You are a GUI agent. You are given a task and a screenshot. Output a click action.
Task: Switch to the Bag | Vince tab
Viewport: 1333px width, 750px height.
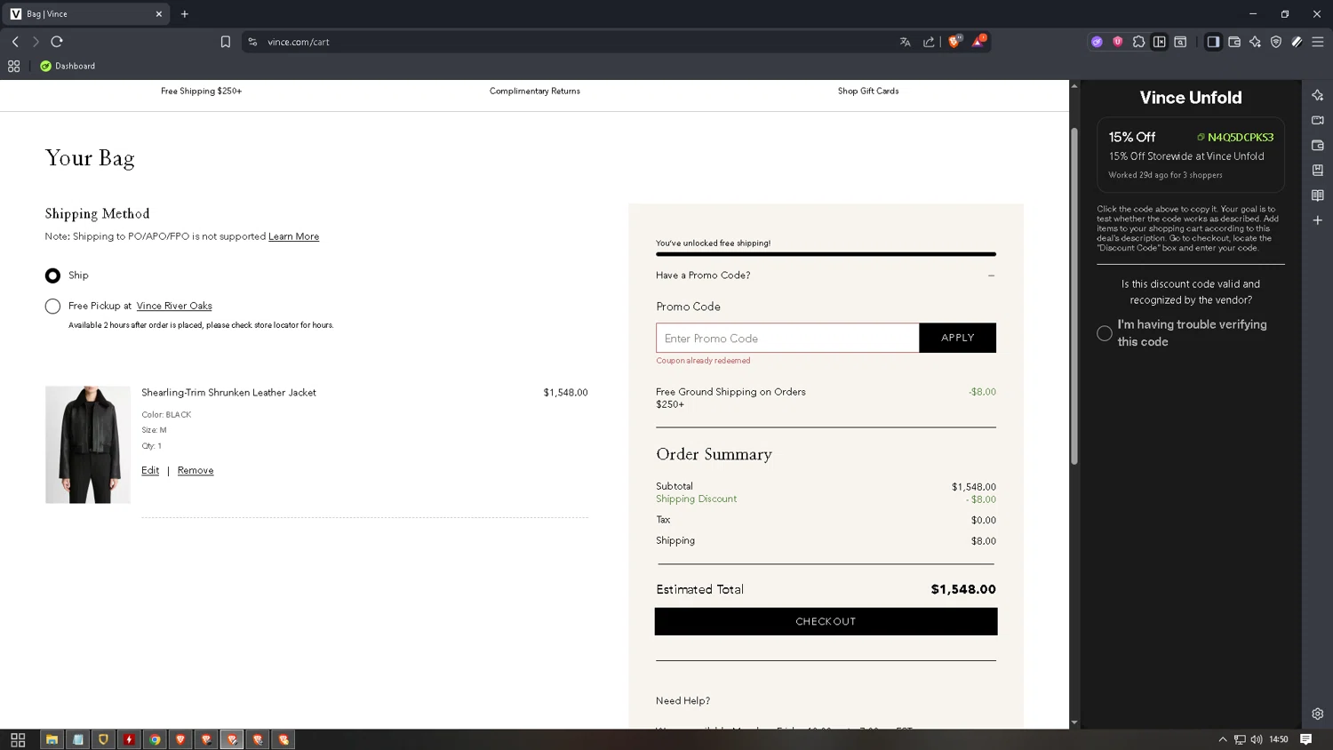coord(86,14)
